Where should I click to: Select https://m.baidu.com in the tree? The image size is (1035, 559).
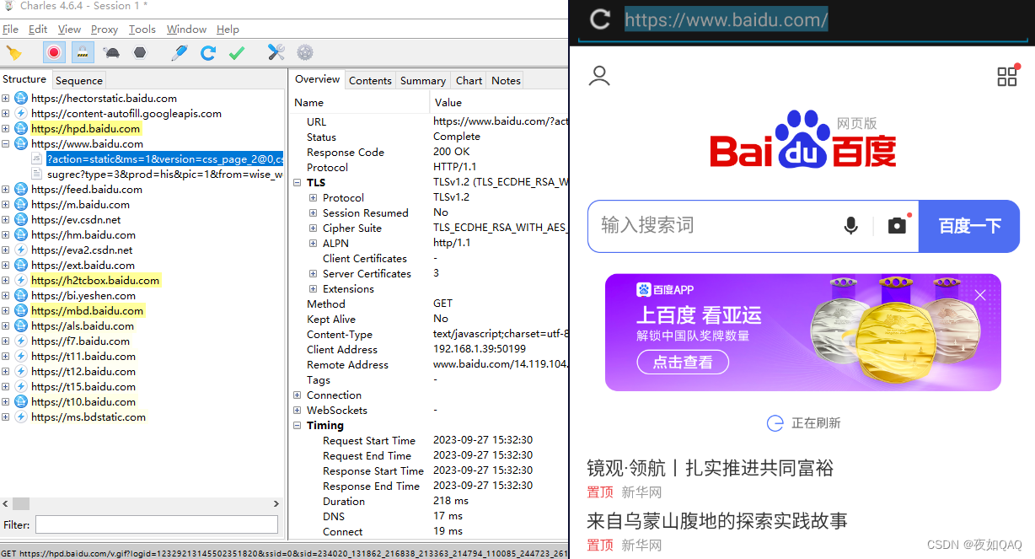click(80, 205)
